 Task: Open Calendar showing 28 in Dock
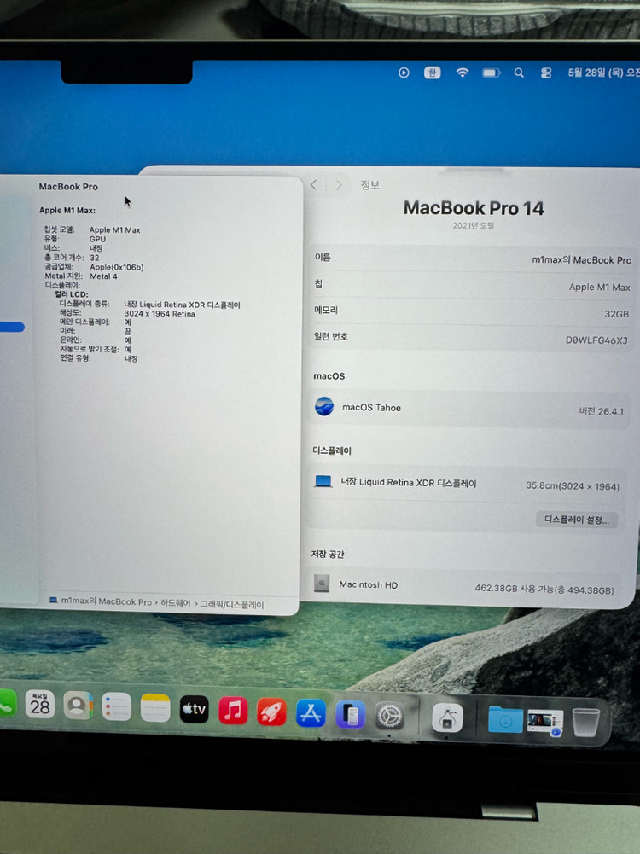coord(40,704)
